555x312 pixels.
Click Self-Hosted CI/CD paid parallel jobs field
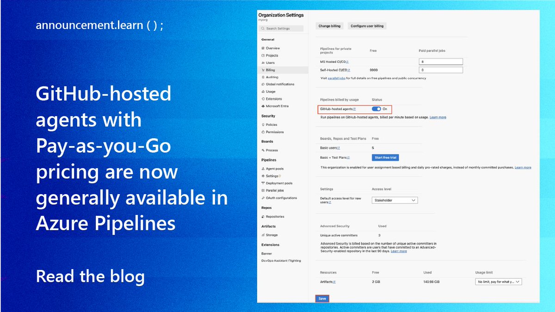441,70
